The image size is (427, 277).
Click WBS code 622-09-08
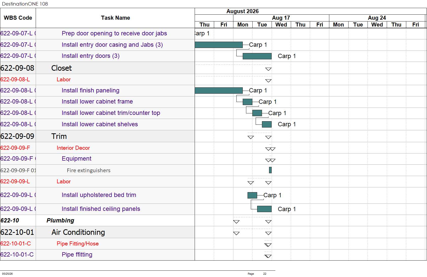pyautogui.click(x=17, y=68)
